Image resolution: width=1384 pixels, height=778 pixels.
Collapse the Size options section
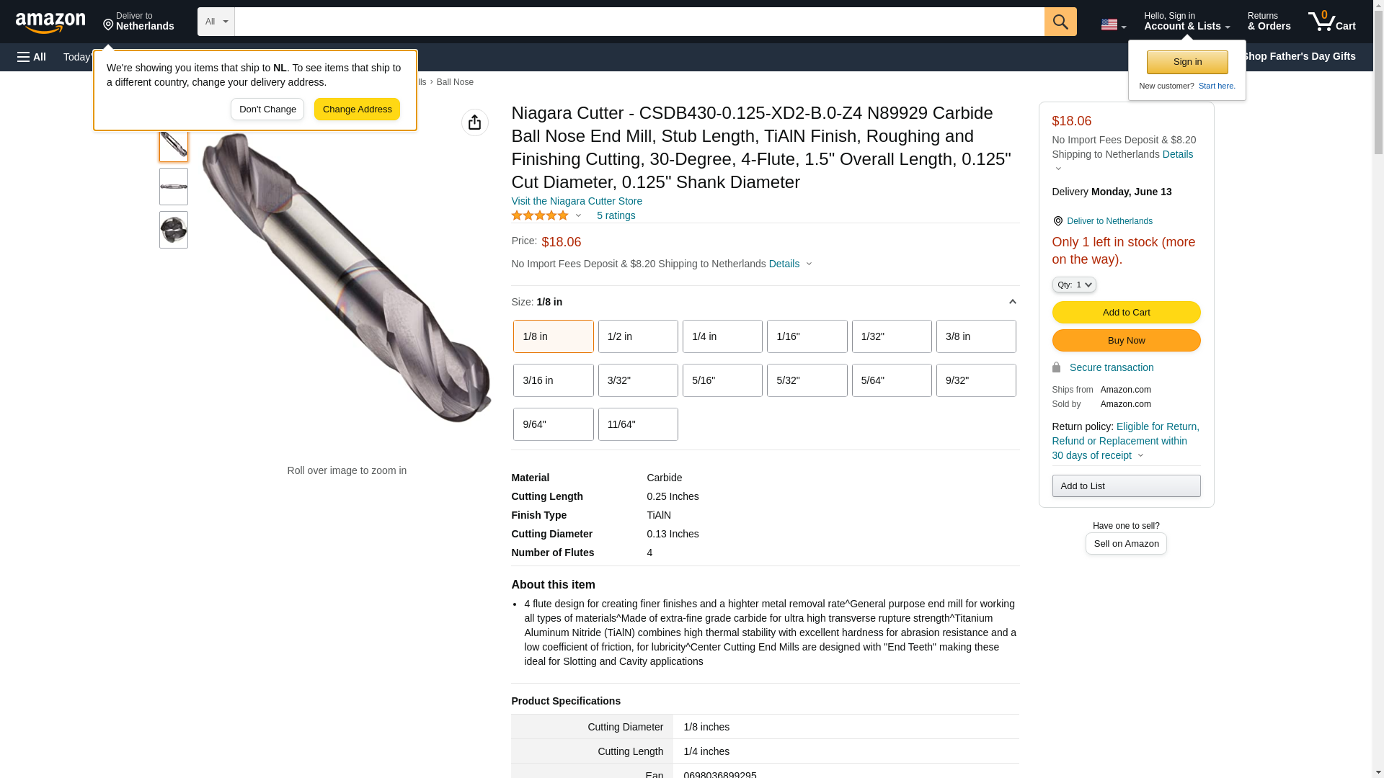click(1012, 302)
